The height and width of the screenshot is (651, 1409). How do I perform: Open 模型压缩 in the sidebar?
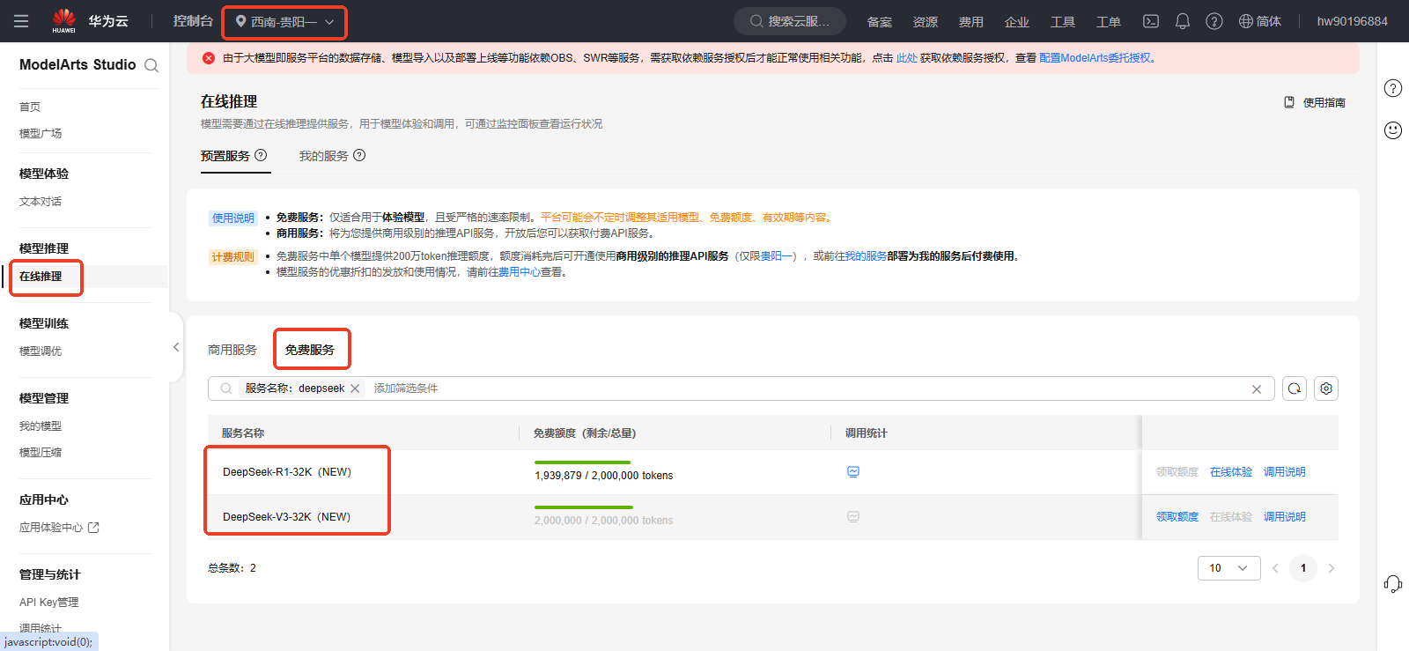pyautogui.click(x=41, y=452)
